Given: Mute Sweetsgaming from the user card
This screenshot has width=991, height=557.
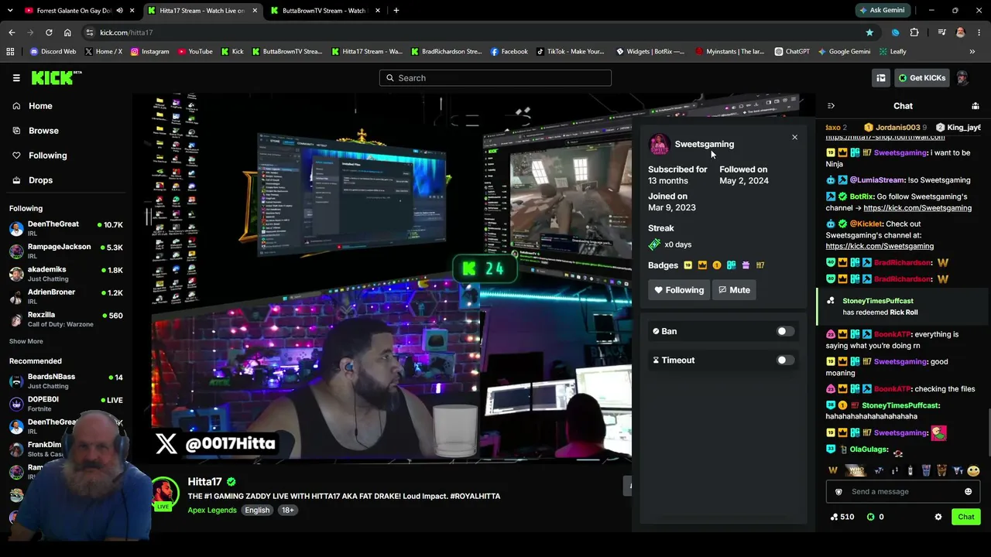Looking at the screenshot, I should (734, 290).
